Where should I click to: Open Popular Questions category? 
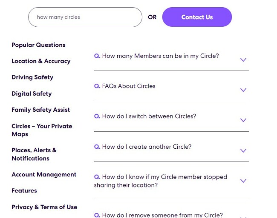38,45
